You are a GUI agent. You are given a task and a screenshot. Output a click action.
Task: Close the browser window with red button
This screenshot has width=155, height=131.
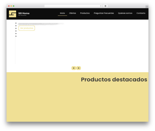(9, 6)
